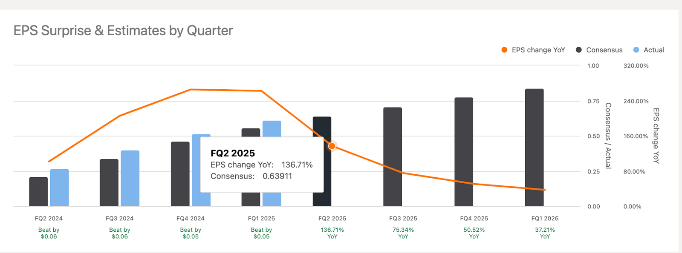Click the dark Consensus legend dot

click(x=578, y=50)
